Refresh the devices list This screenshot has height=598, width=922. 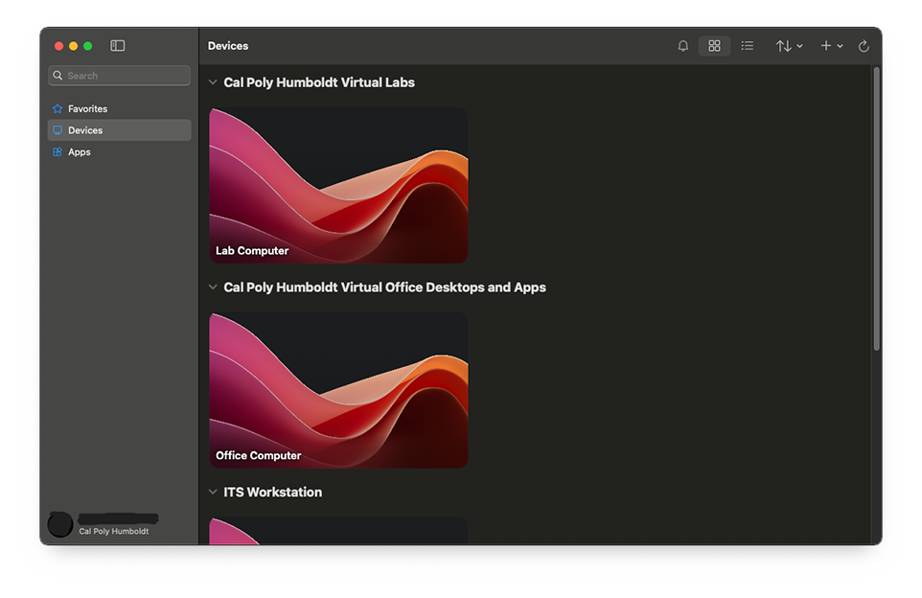coord(864,46)
